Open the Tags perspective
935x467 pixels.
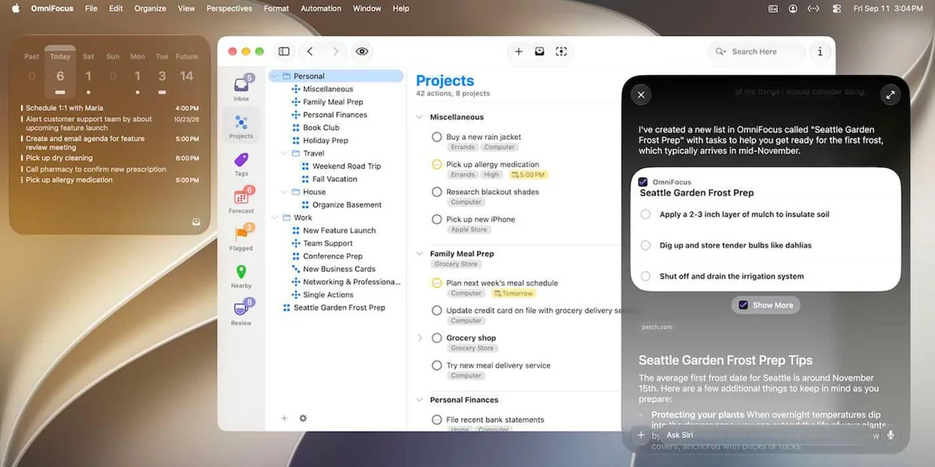click(242, 163)
